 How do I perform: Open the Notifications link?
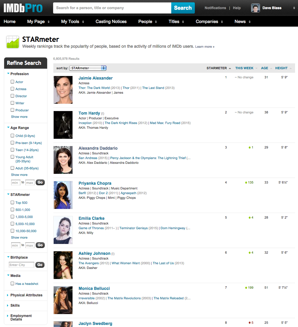point(215,8)
